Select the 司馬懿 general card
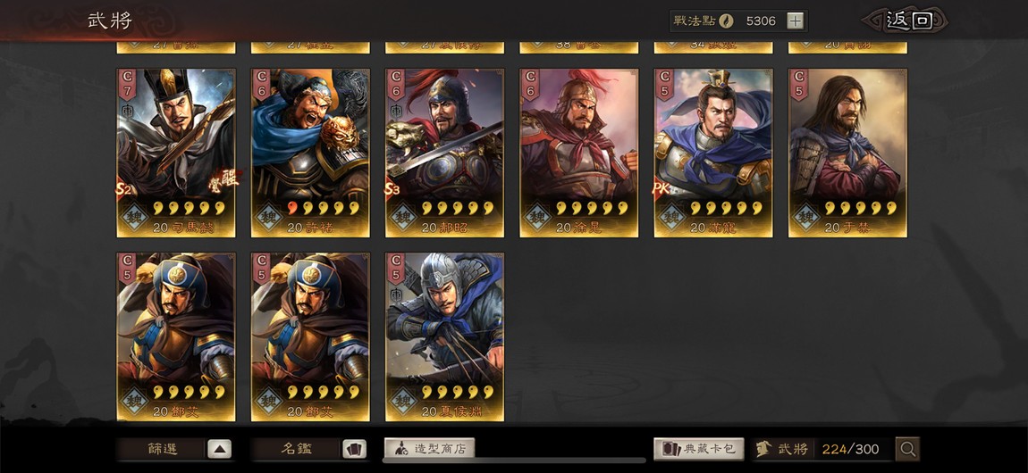The width and height of the screenshot is (1028, 473). pyautogui.click(x=176, y=154)
